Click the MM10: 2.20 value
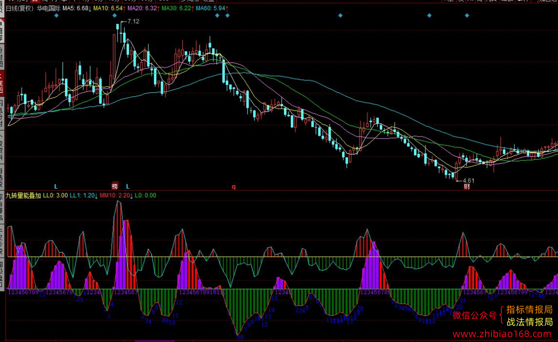This screenshot has height=342, width=558. coord(116,196)
